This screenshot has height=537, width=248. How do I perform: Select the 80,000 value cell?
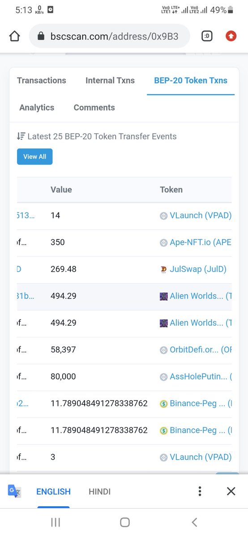pyautogui.click(x=63, y=376)
